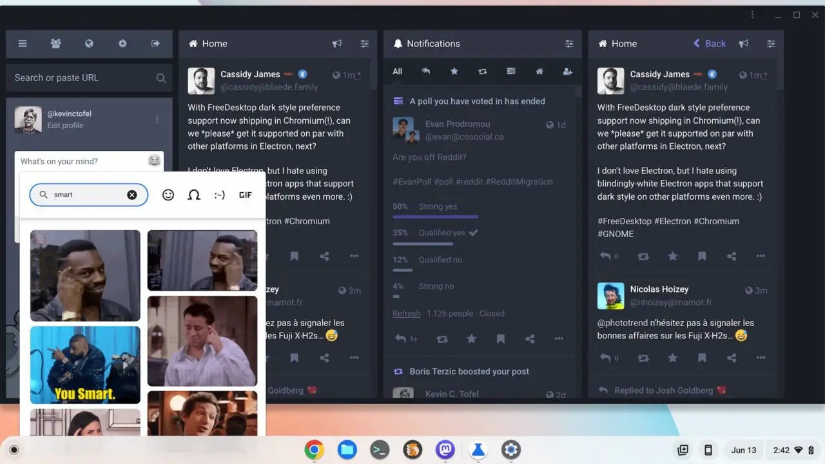Open the sidebar settings gear icon
Screen dimensions: 825x464
pyautogui.click(x=122, y=44)
